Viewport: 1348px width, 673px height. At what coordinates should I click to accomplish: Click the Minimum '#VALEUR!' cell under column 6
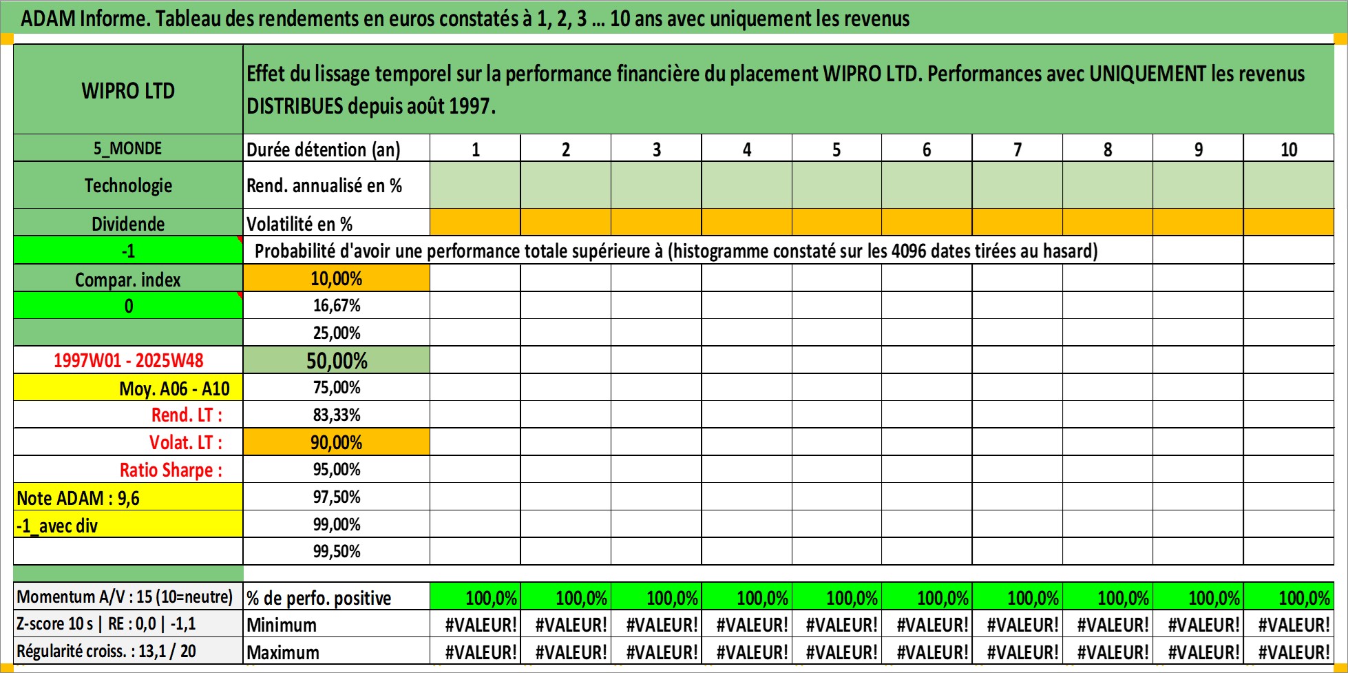(x=927, y=624)
